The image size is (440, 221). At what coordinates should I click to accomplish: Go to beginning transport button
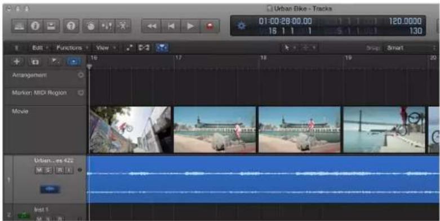tap(171, 26)
